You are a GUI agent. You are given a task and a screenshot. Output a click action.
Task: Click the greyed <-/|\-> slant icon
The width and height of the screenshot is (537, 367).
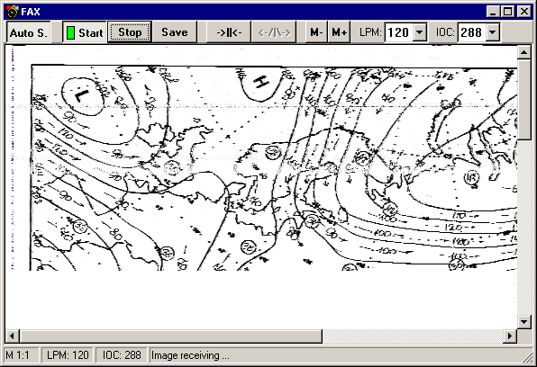[x=274, y=32]
